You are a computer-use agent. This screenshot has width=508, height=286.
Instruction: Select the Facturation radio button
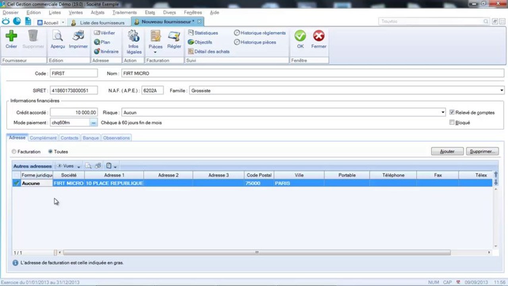click(14, 152)
